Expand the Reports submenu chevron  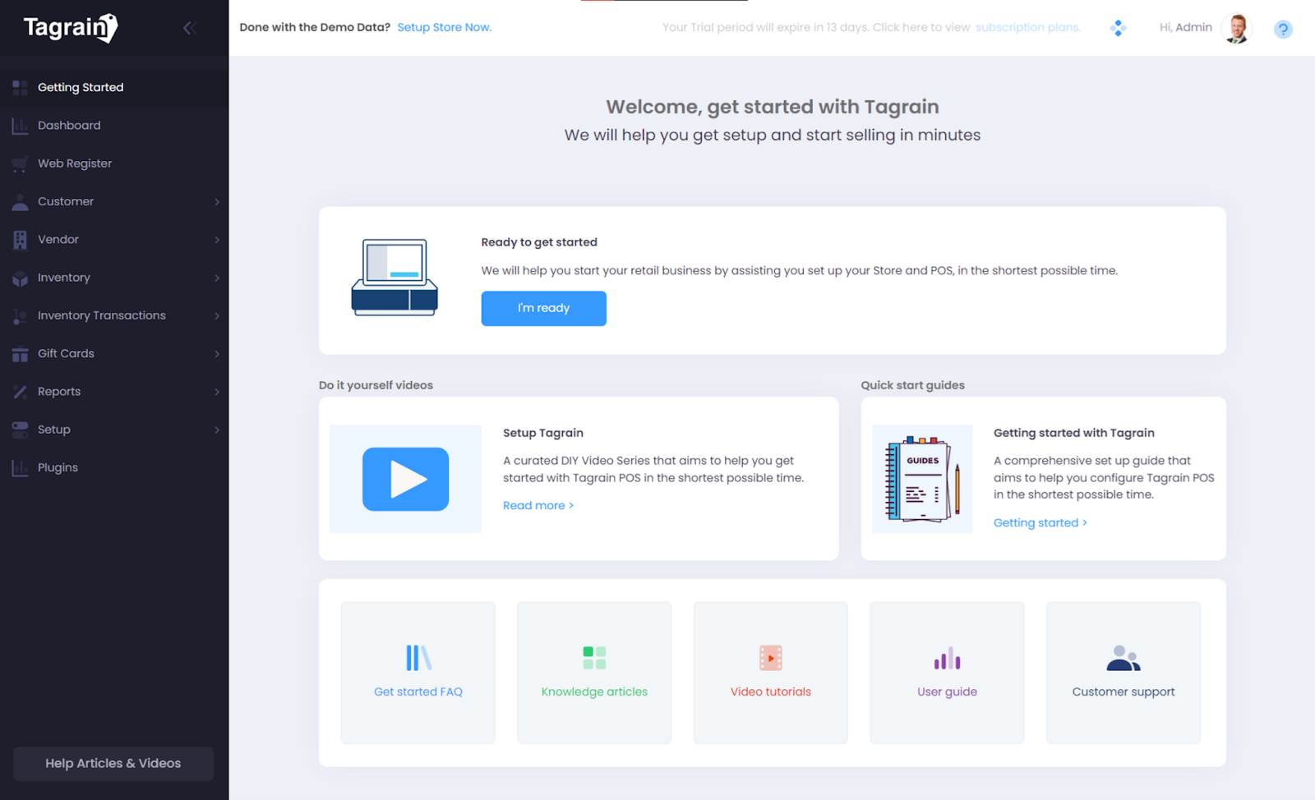[217, 392]
